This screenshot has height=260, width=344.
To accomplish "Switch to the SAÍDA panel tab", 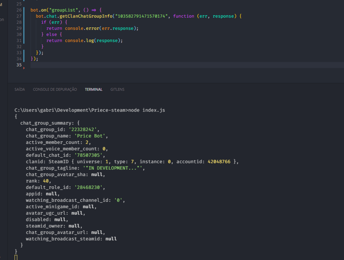I will (19, 89).
